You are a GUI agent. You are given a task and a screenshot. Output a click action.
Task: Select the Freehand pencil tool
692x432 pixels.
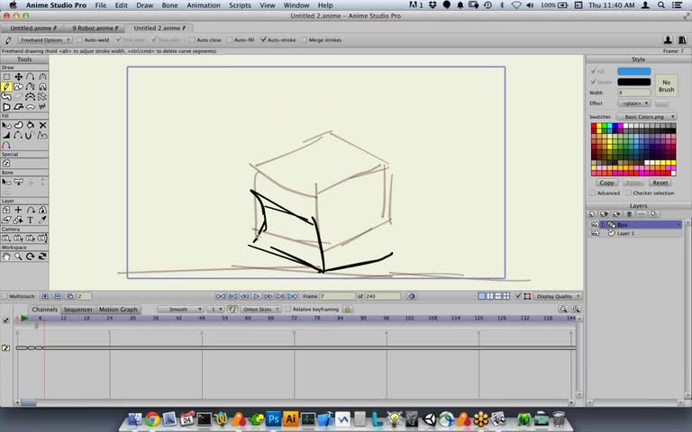pos(6,86)
